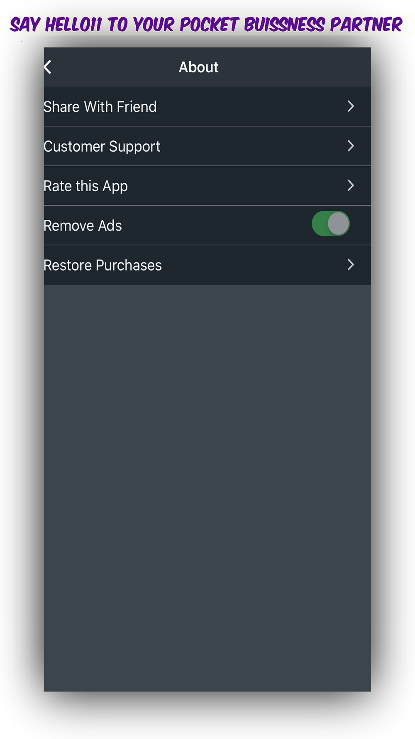This screenshot has width=415, height=739.
Task: Click the About page title
Action: coord(198,67)
